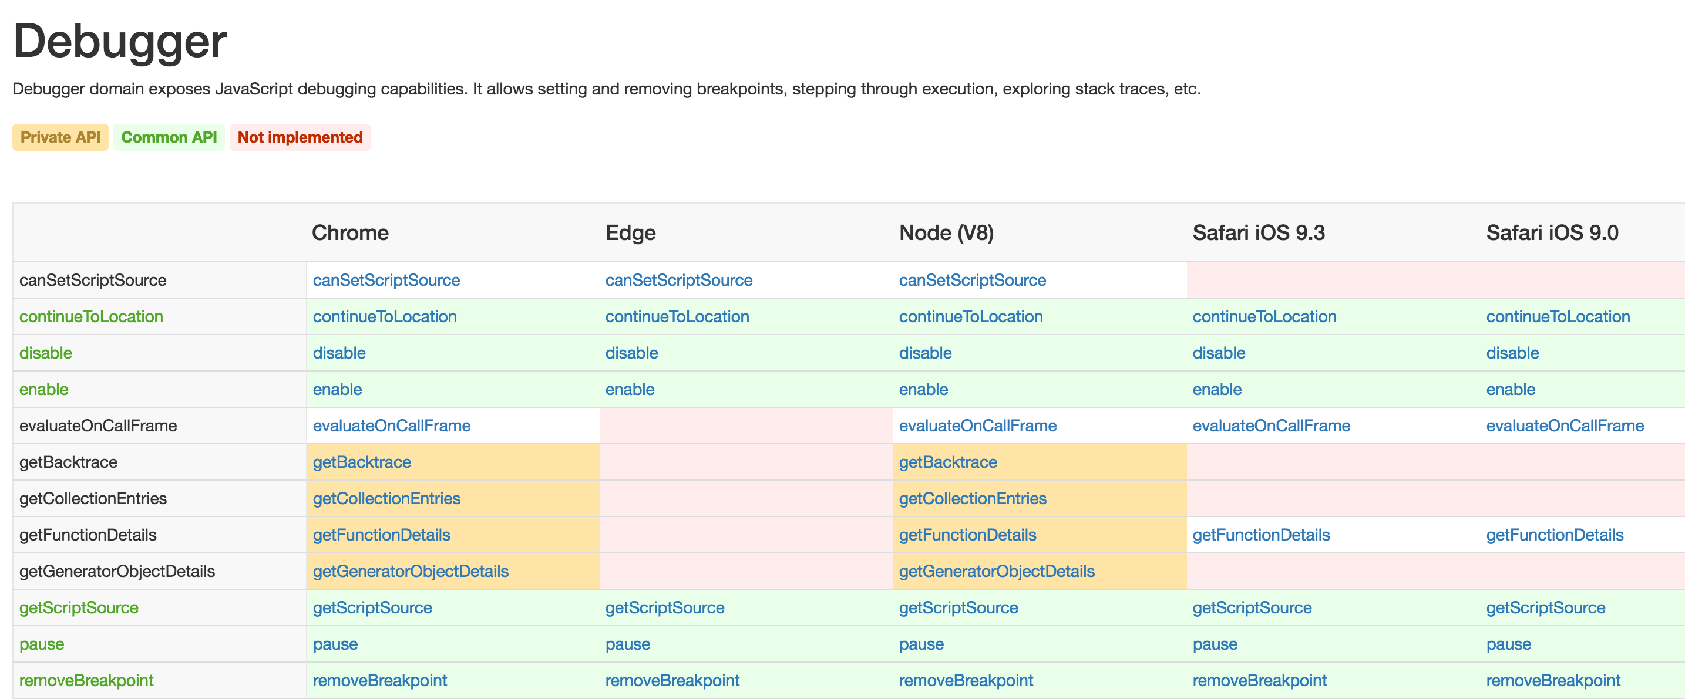This screenshot has width=1685, height=699.
Task: Open Chrome evaluateOnCallFrame link
Action: (x=391, y=426)
